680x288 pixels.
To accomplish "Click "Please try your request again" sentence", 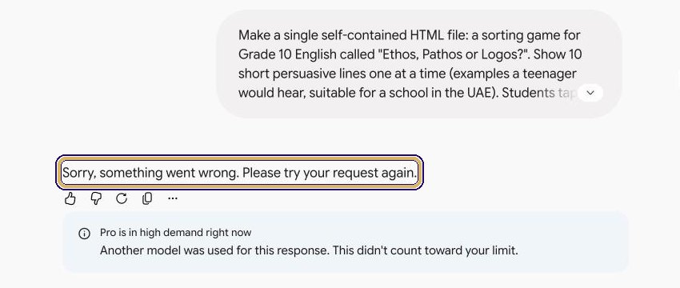I will 330,173.
